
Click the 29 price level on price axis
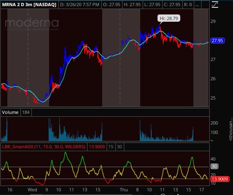213,21
